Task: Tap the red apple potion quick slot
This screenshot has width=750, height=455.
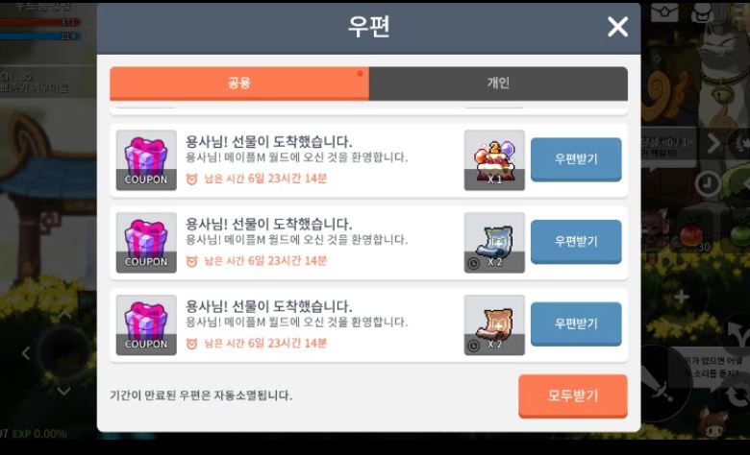Action: coord(691,236)
